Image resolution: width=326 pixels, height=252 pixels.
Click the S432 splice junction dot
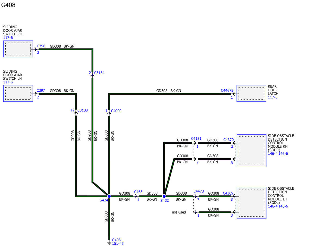(164, 196)
